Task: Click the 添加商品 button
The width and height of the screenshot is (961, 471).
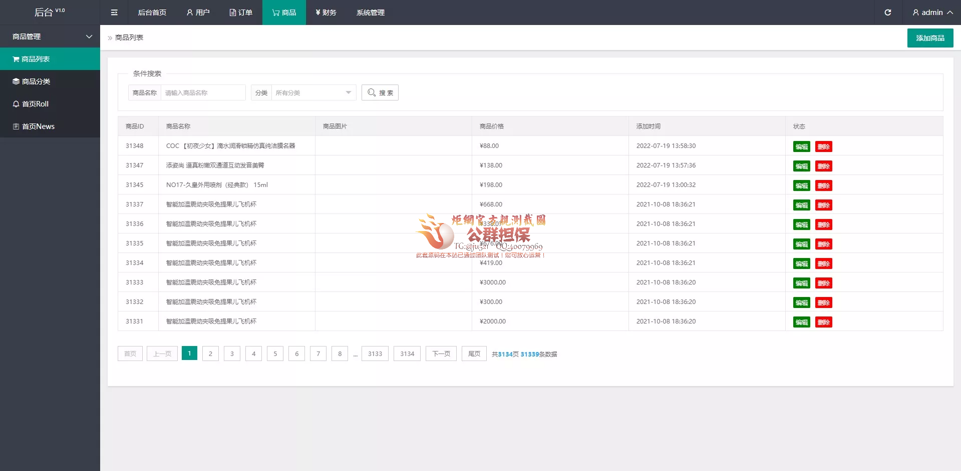Action: (x=929, y=37)
